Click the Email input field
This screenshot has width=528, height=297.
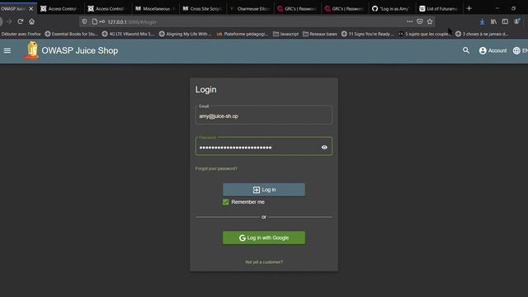(x=264, y=115)
